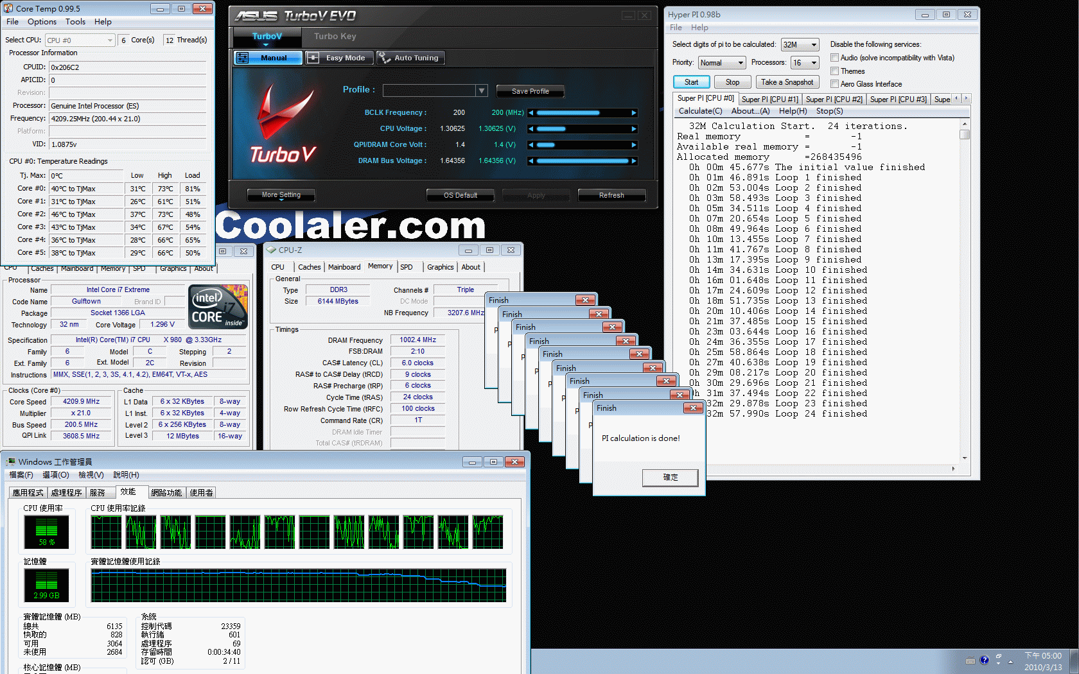Viewport: 1079px width, 674px height.
Task: Decrease CPU Voltage with its left arrow
Action: (x=531, y=128)
